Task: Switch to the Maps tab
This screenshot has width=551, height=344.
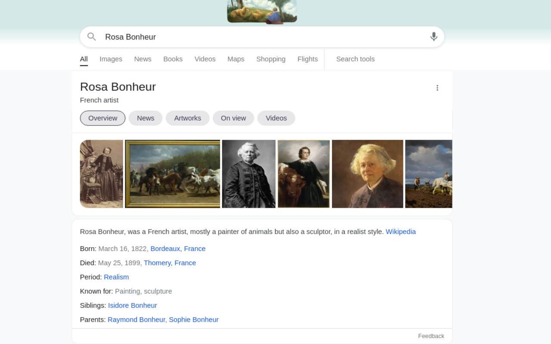Action: click(236, 59)
